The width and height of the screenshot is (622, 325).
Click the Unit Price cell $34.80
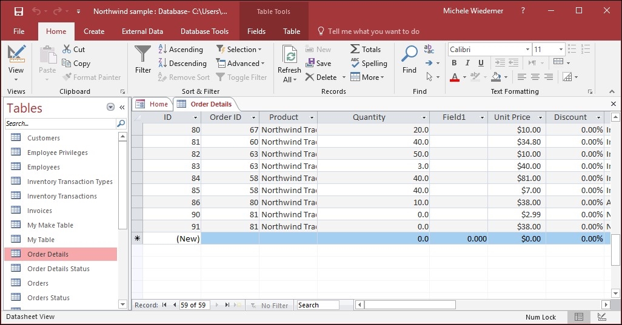click(x=517, y=142)
